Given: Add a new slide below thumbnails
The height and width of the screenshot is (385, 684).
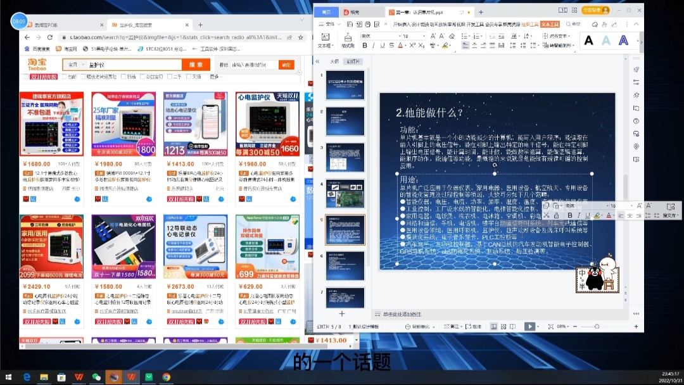Looking at the screenshot, I should tap(341, 313).
